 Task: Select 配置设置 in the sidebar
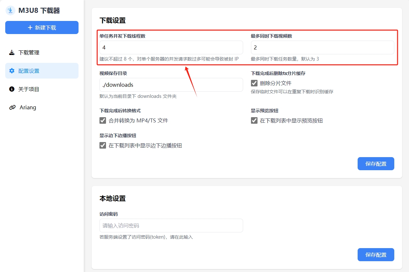[x=42, y=71]
